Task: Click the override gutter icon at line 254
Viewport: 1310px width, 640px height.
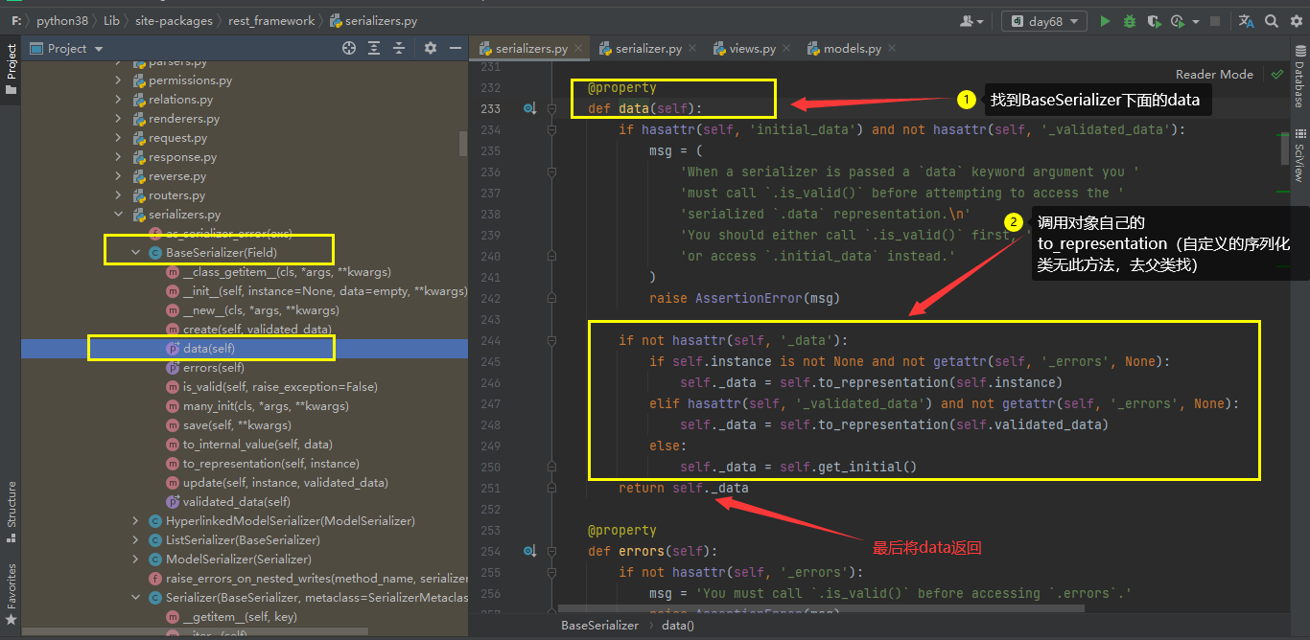Action: [529, 551]
